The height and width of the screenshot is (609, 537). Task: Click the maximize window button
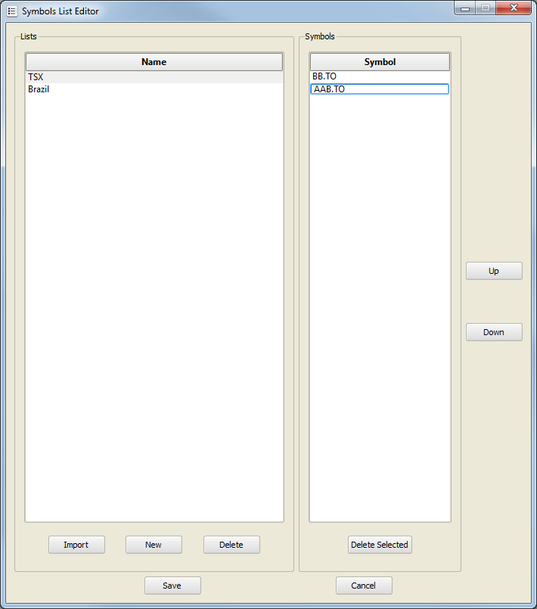[x=485, y=8]
